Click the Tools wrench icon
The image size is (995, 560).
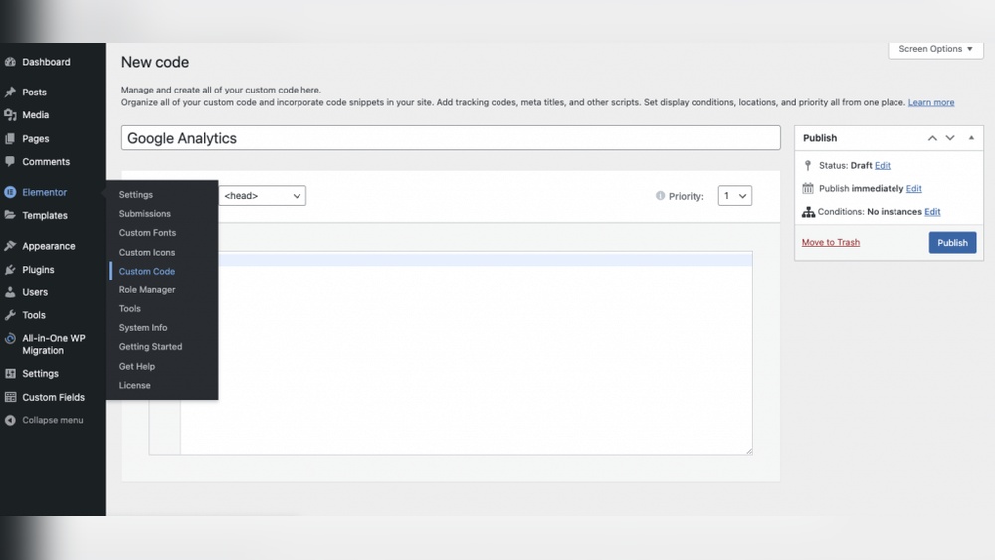(x=10, y=315)
